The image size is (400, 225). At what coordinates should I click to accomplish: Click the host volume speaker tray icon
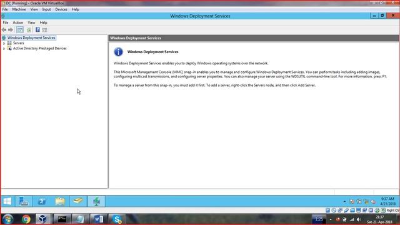pyautogui.click(x=359, y=219)
